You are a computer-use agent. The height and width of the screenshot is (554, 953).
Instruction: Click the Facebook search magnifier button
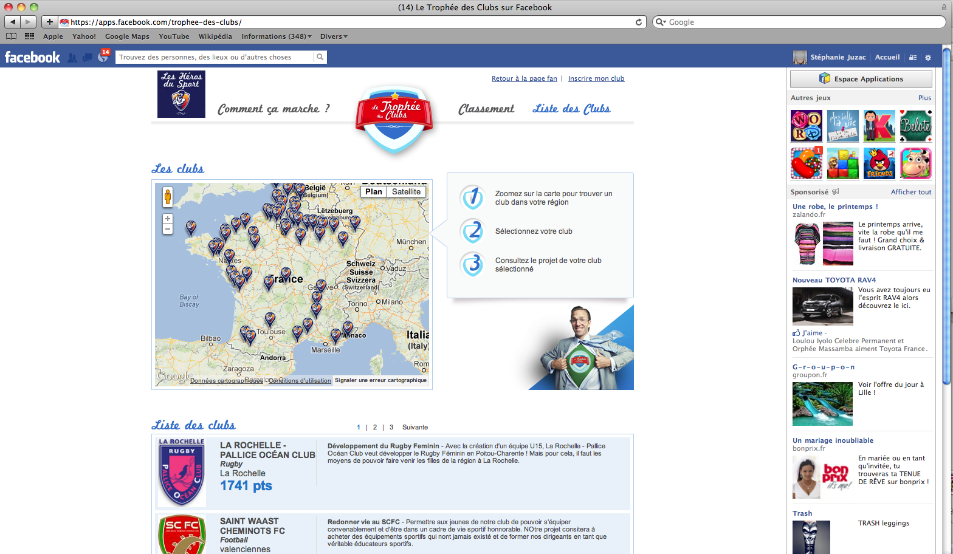[x=320, y=57]
